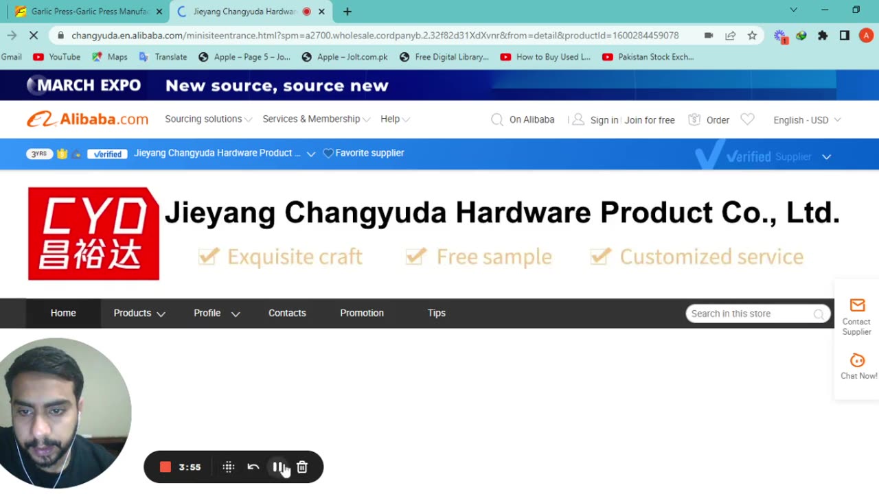Screen dimensions: 879x494
Task: Open the Extensions puzzle piece menu
Action: [x=823, y=35]
